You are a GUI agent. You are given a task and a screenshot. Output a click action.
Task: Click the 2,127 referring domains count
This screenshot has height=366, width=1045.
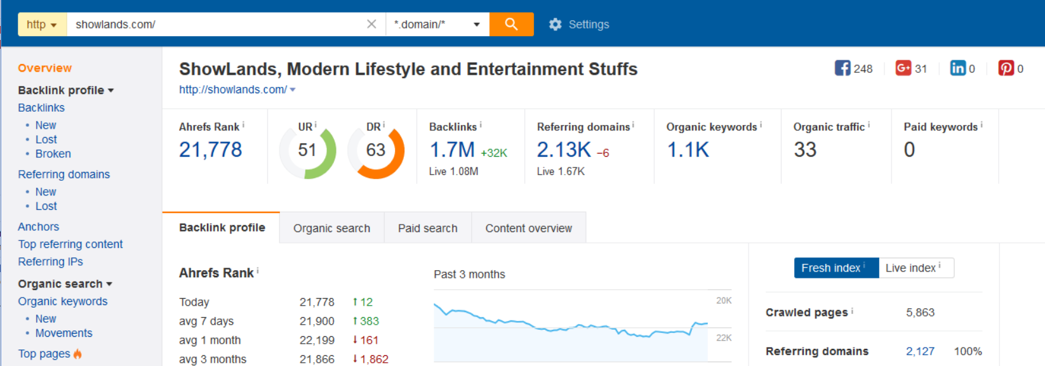click(920, 351)
